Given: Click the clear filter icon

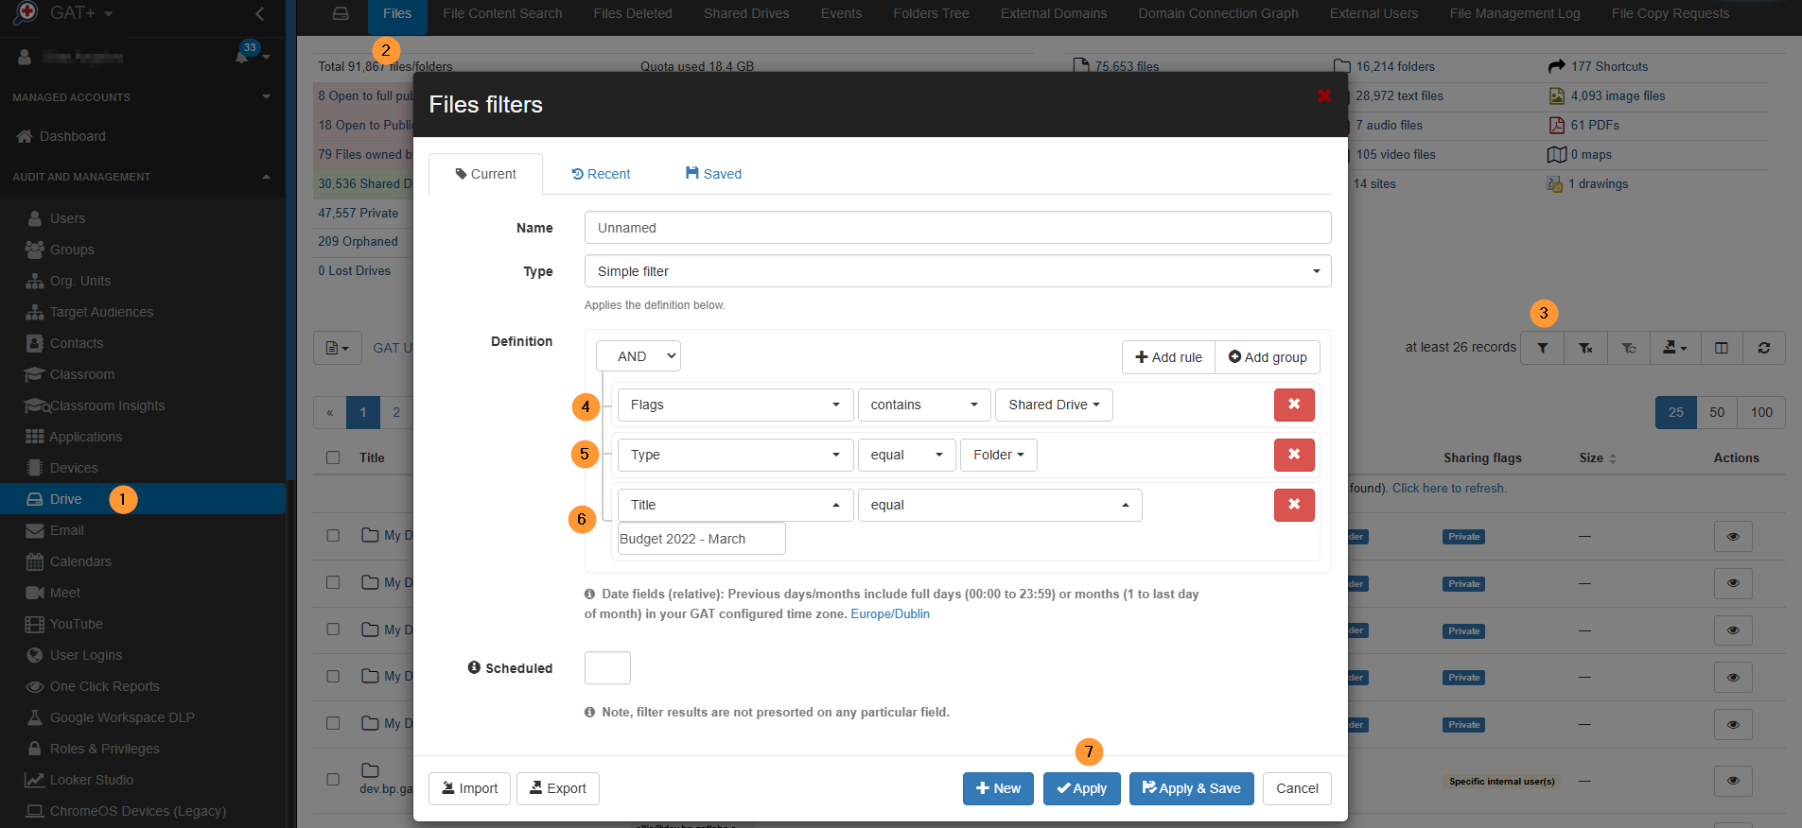Looking at the screenshot, I should click(1585, 348).
